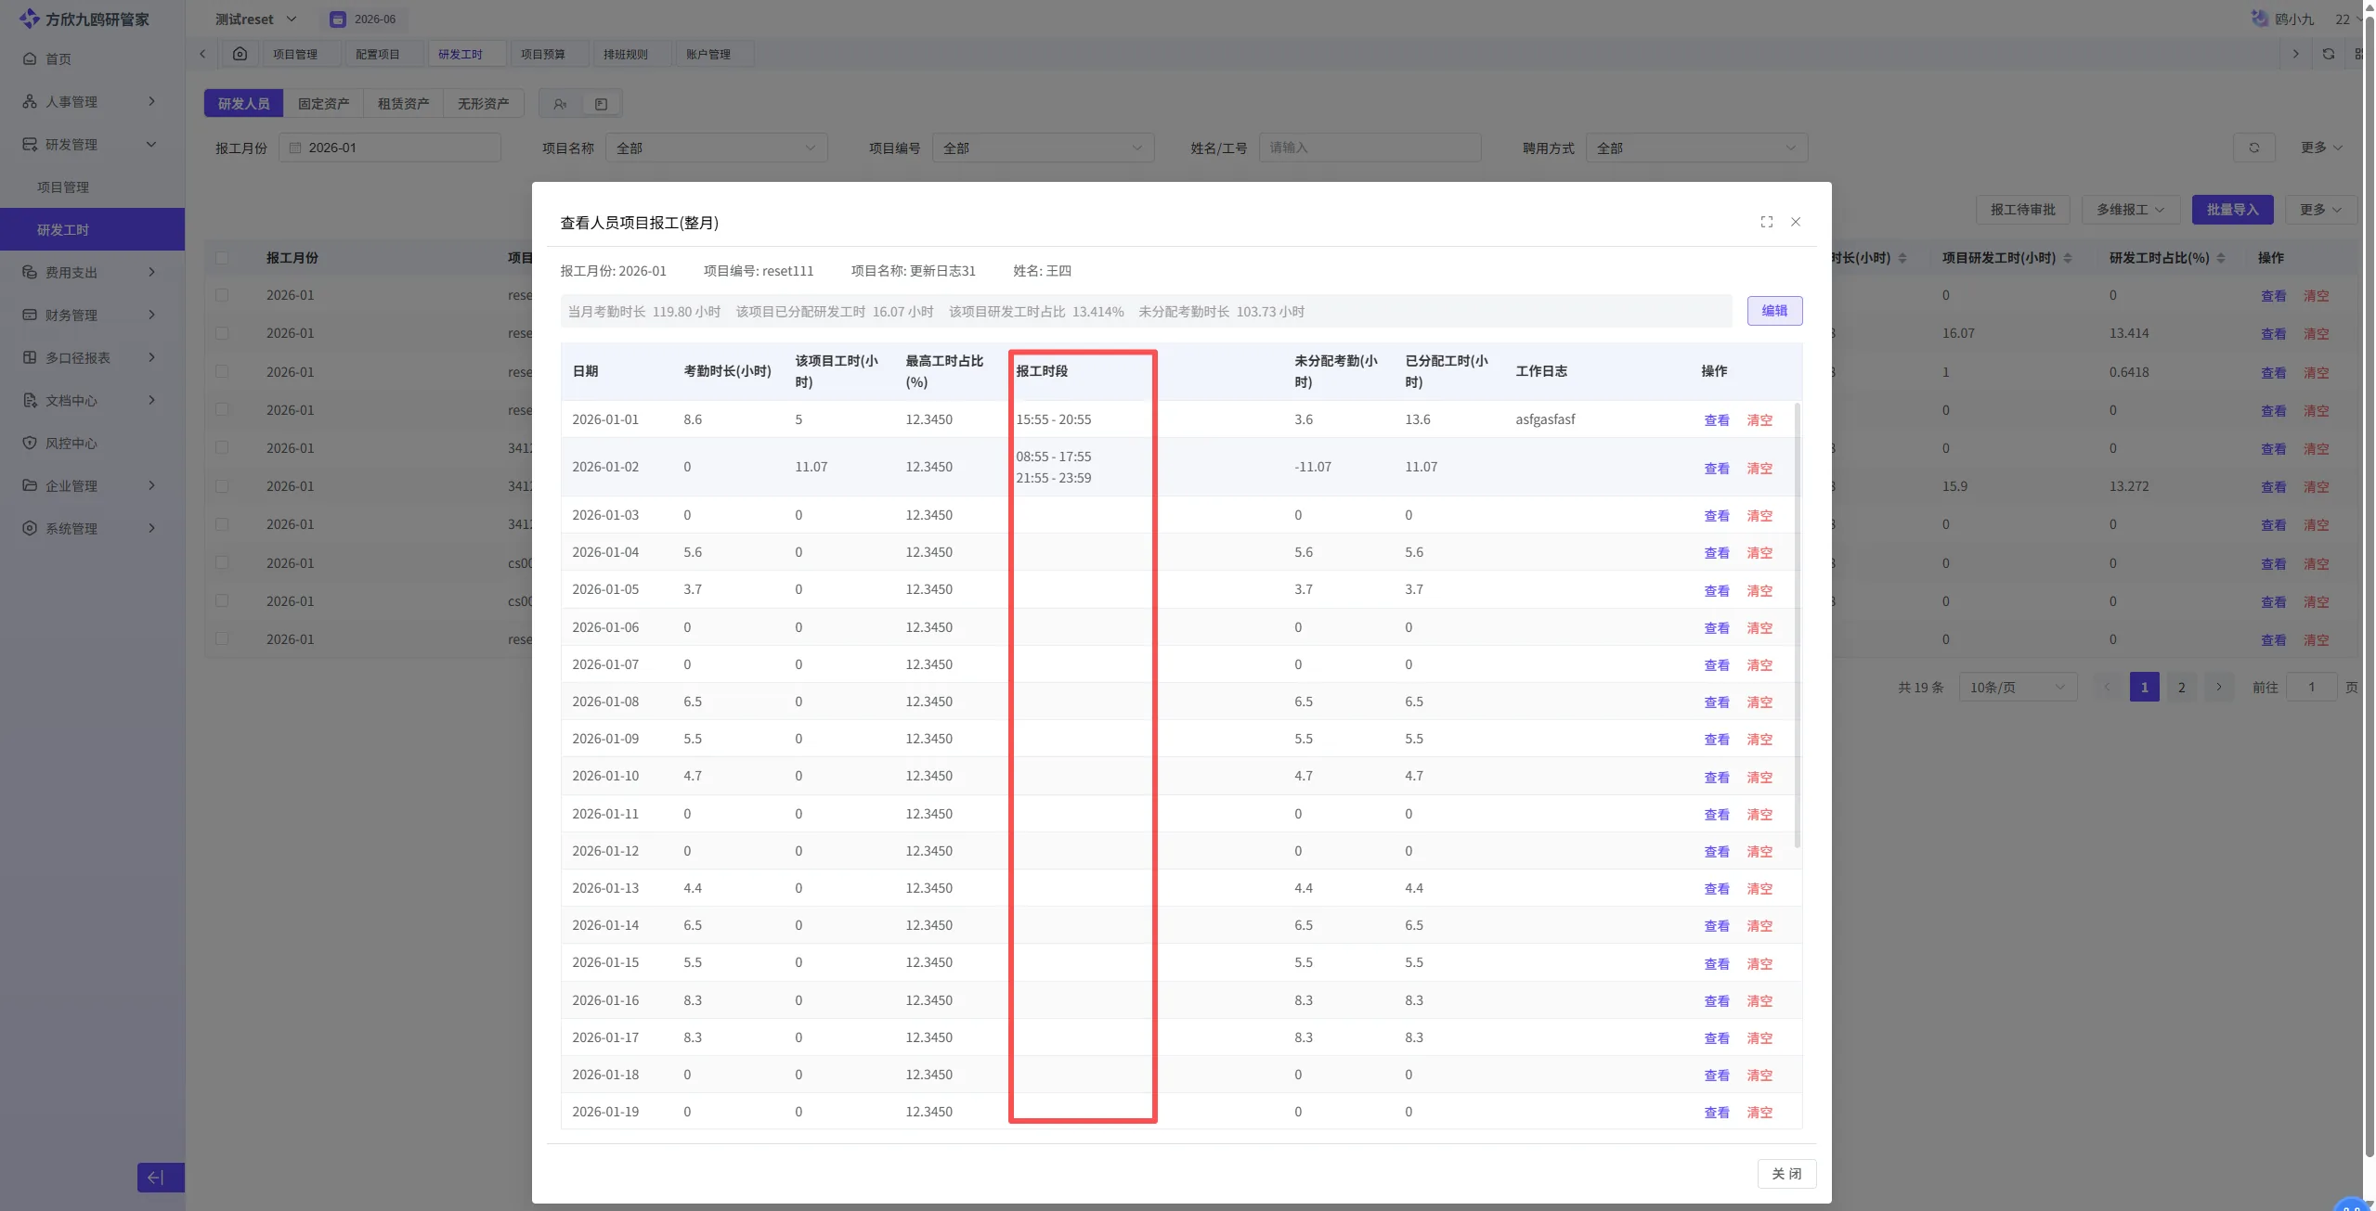Open the 10条/页 page size dropdown
The width and height of the screenshot is (2376, 1211).
pyautogui.click(x=2018, y=687)
